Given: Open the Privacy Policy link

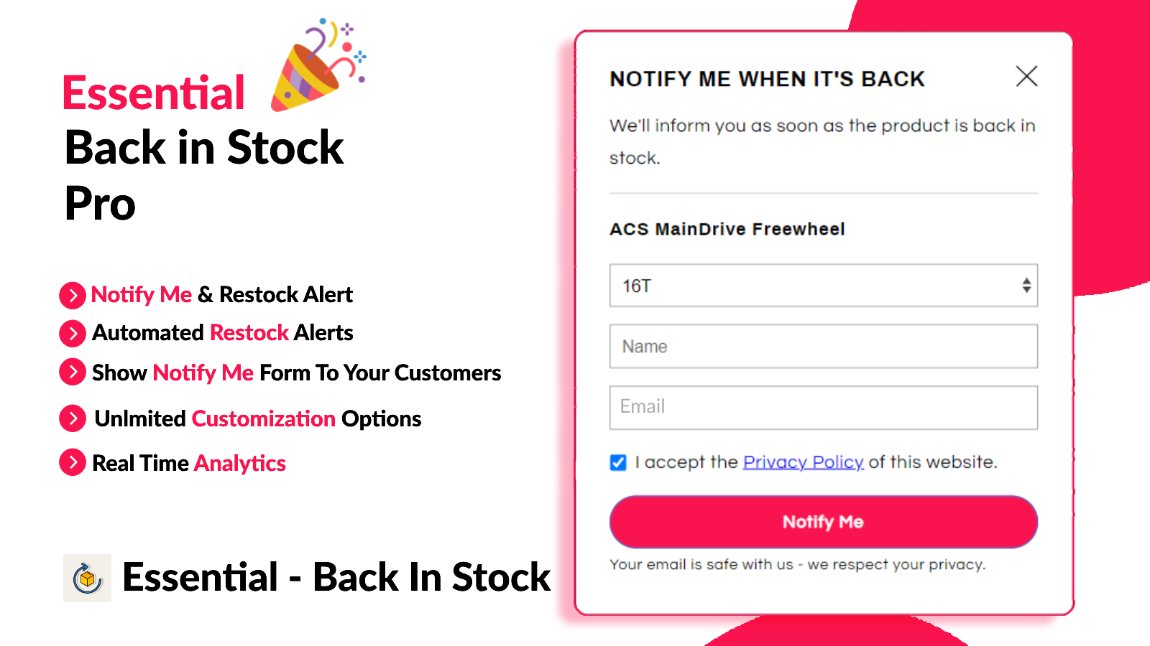Looking at the screenshot, I should [802, 462].
